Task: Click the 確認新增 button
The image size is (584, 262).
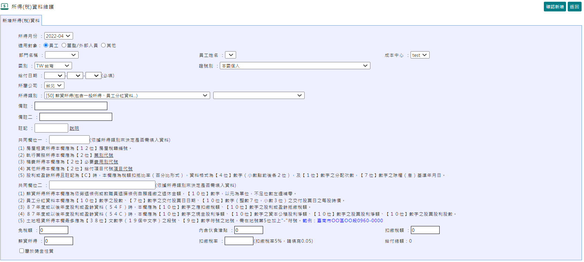Action: pos(555,7)
